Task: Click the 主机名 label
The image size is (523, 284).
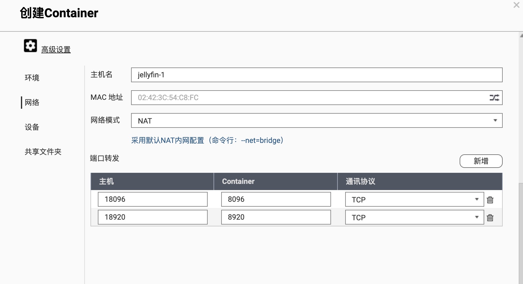Action: pos(102,75)
